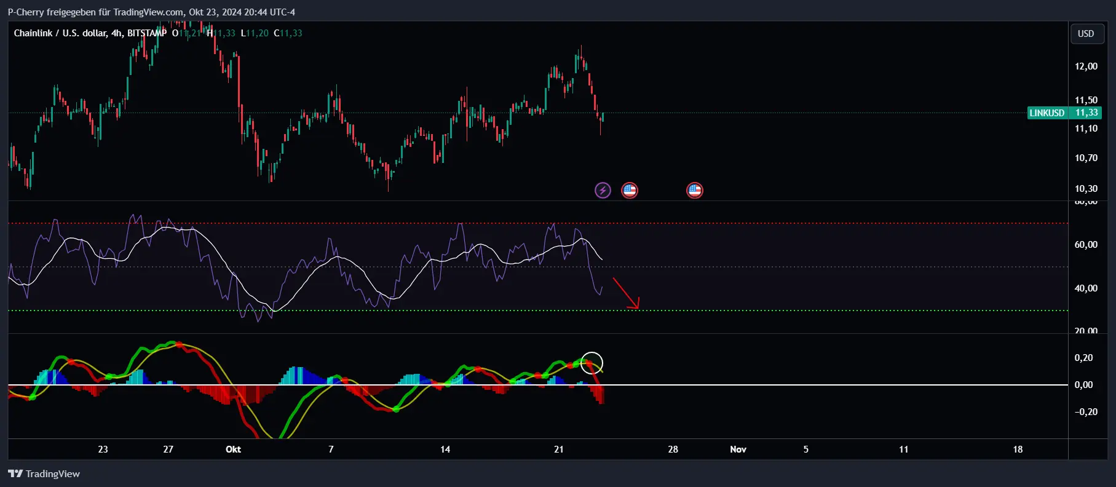
Task: Open the US flag event beside the lightning icon
Action: (630, 190)
